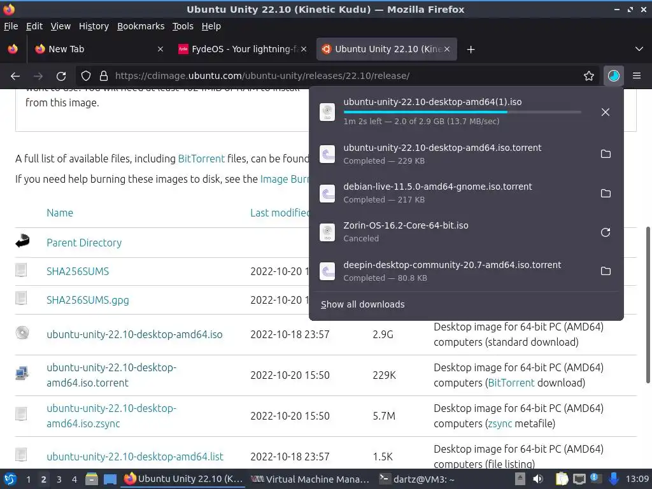The height and width of the screenshot is (489, 652).
Task: Go to Parent Directory link
Action: tap(84, 243)
